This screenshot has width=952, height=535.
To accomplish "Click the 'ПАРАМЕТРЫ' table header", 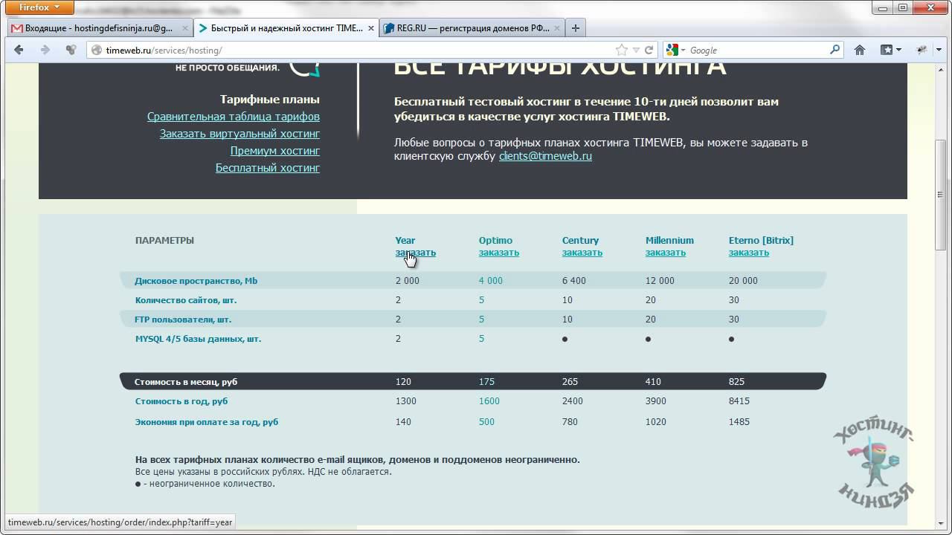I will click(164, 240).
